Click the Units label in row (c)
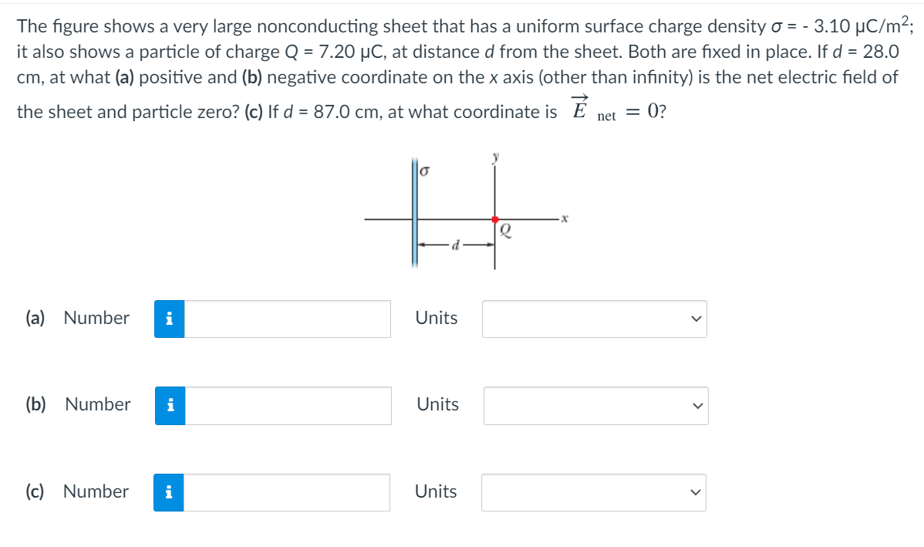 click(x=435, y=491)
